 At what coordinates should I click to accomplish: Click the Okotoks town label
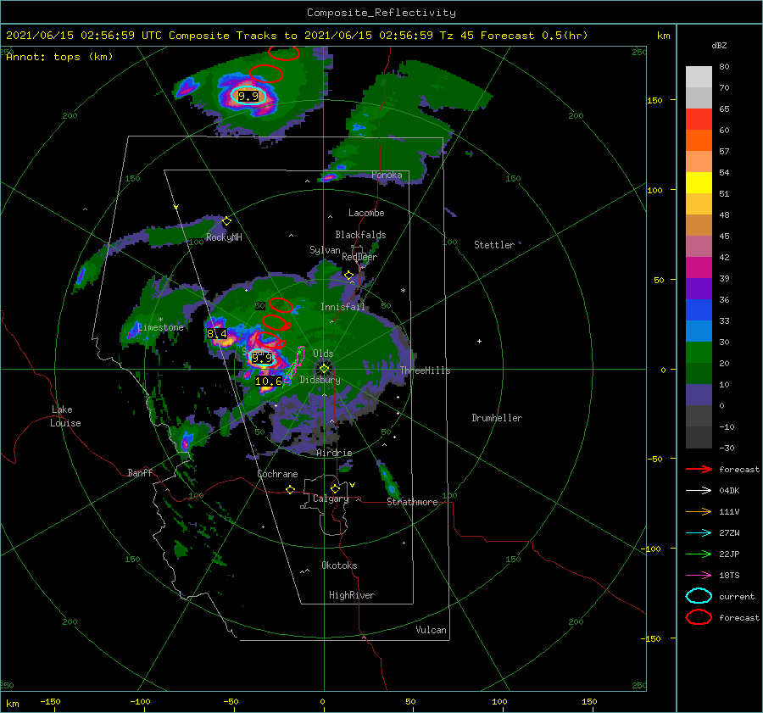(339, 565)
